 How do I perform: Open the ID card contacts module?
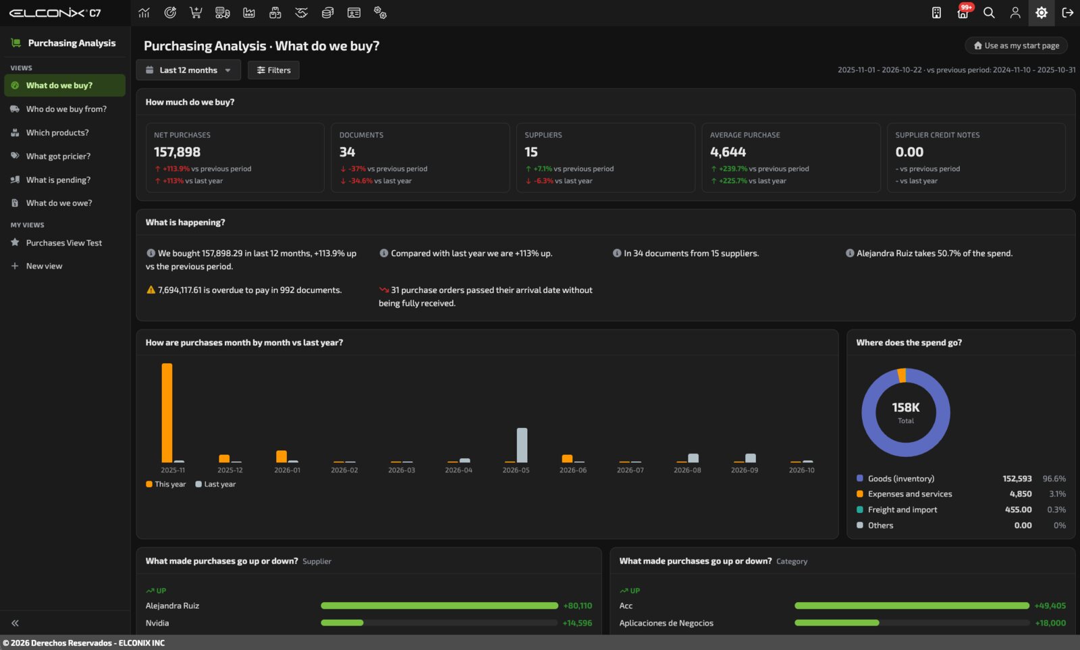354,13
